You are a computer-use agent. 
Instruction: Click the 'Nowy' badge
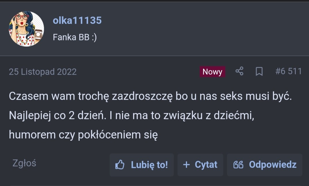[x=212, y=72]
